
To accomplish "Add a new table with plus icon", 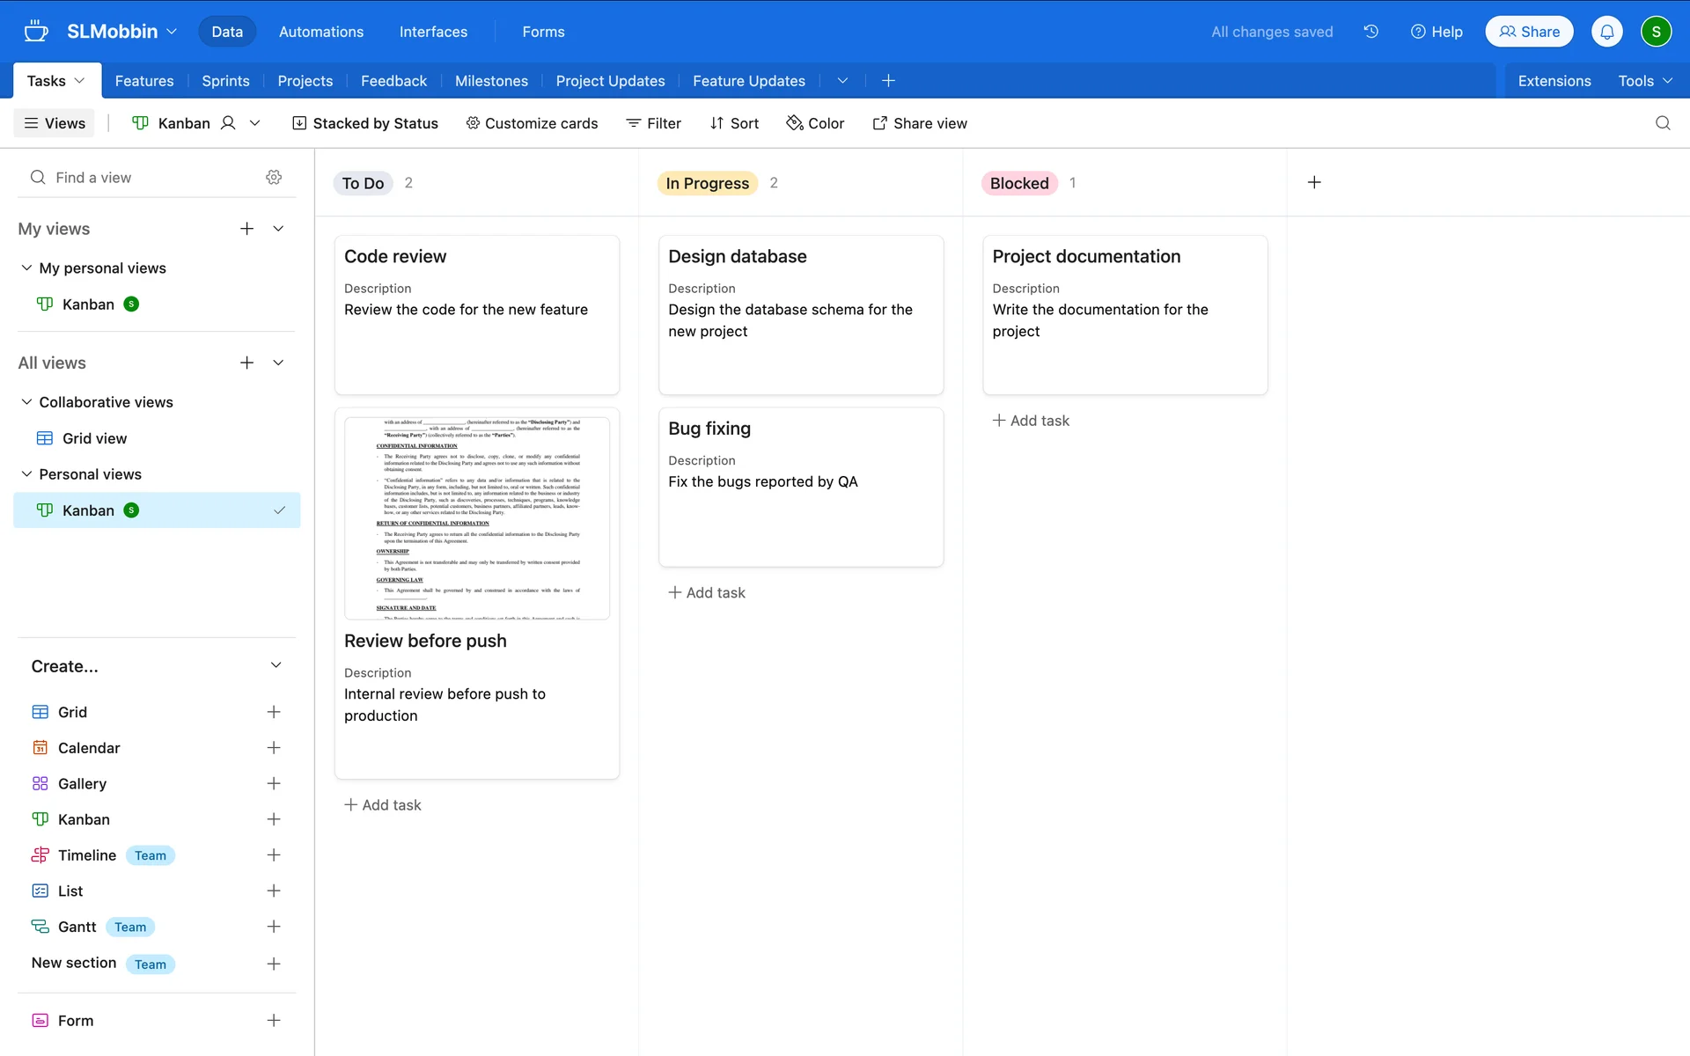I will (x=888, y=81).
